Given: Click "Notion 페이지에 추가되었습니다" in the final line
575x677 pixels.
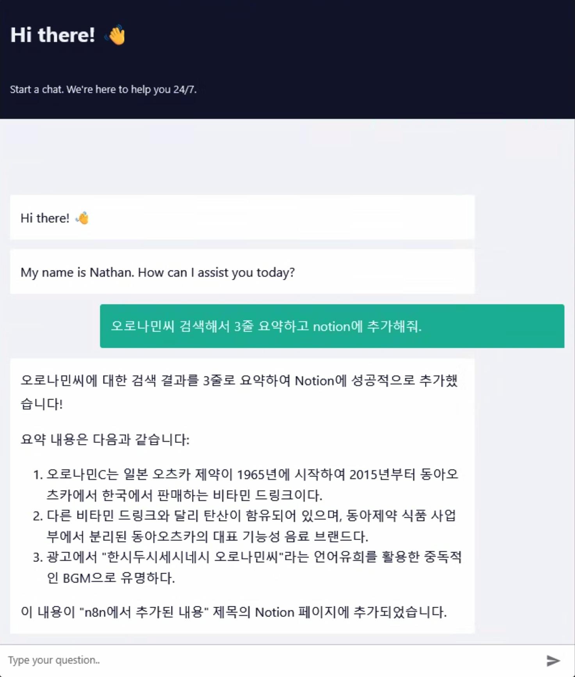Looking at the screenshot, I should (x=351, y=612).
